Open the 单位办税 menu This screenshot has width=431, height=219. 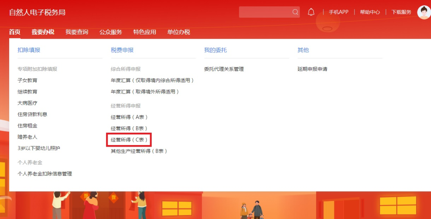(x=179, y=32)
